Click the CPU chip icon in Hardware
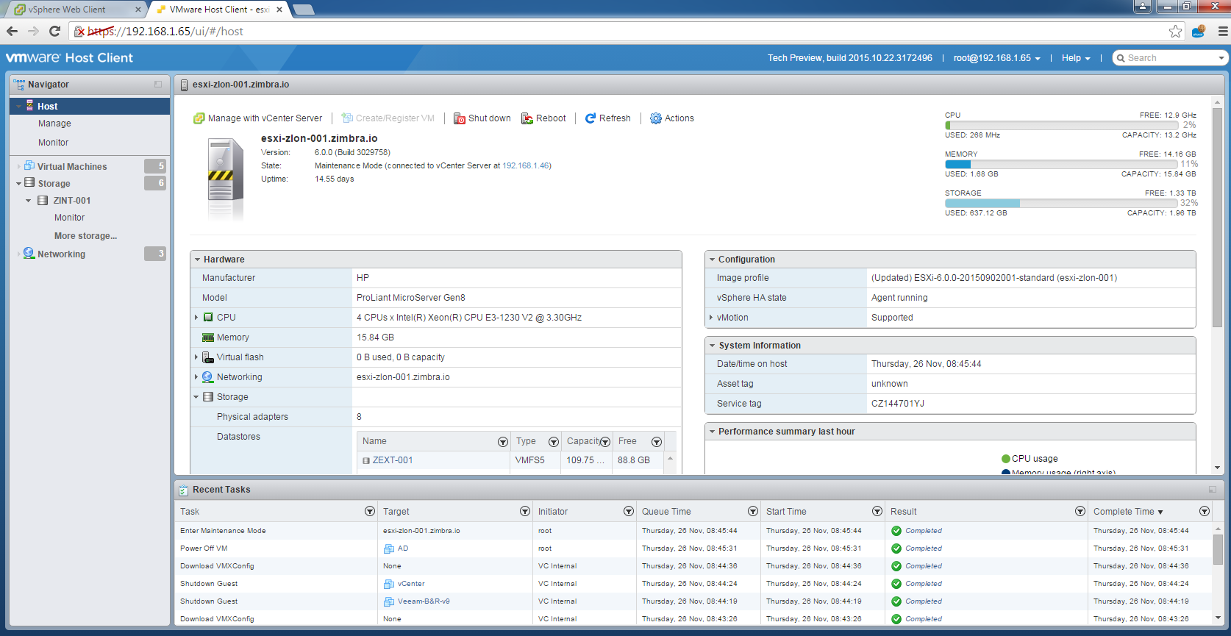 [208, 318]
